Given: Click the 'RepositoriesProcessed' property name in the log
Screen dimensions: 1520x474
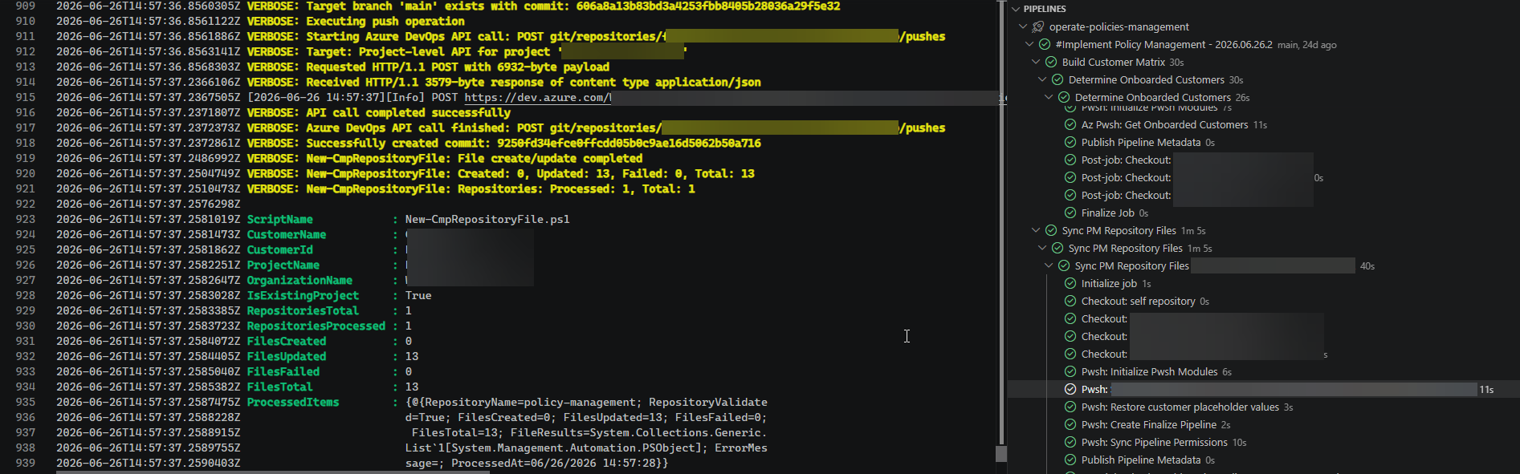Looking at the screenshot, I should (x=316, y=326).
